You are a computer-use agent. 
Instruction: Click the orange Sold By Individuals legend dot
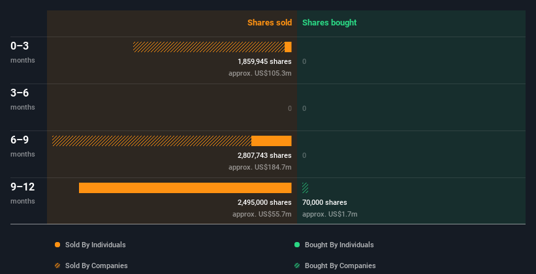point(57,245)
